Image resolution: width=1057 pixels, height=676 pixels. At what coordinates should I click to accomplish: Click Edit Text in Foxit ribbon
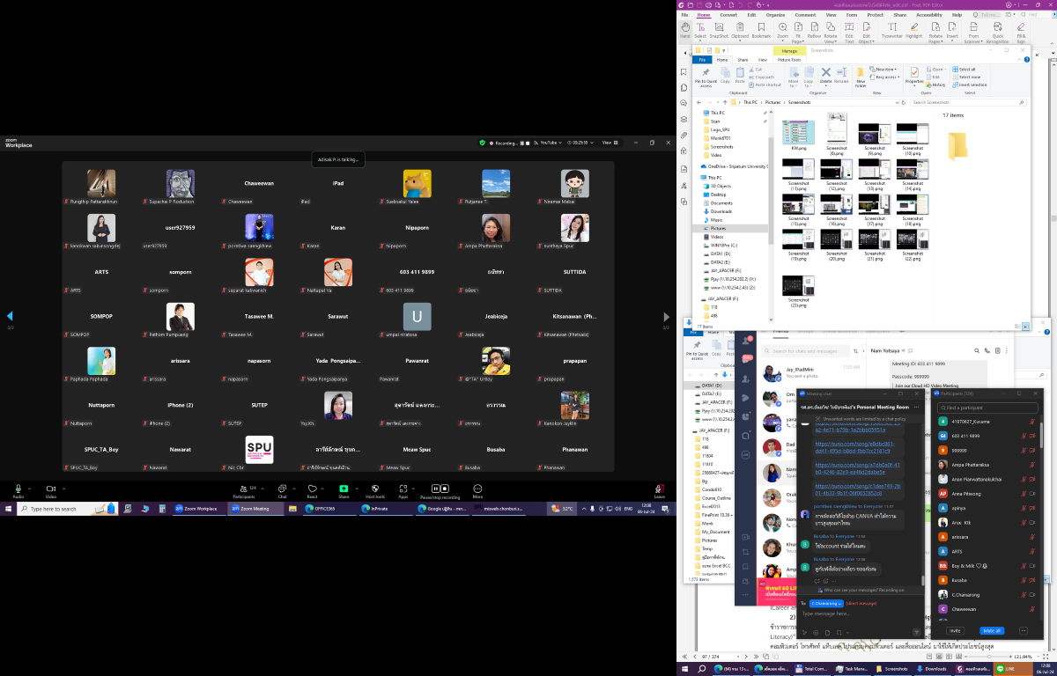850,33
